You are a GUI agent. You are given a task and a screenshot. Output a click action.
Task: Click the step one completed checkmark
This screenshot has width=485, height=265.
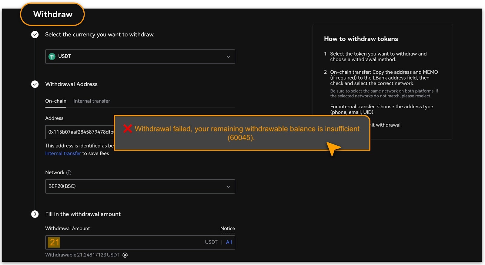tap(35, 35)
